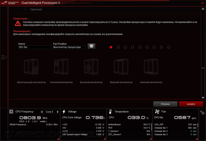Viewport: 206px width, 141px height.
Task: Select the eighth fan radio button
Action: [161, 47]
